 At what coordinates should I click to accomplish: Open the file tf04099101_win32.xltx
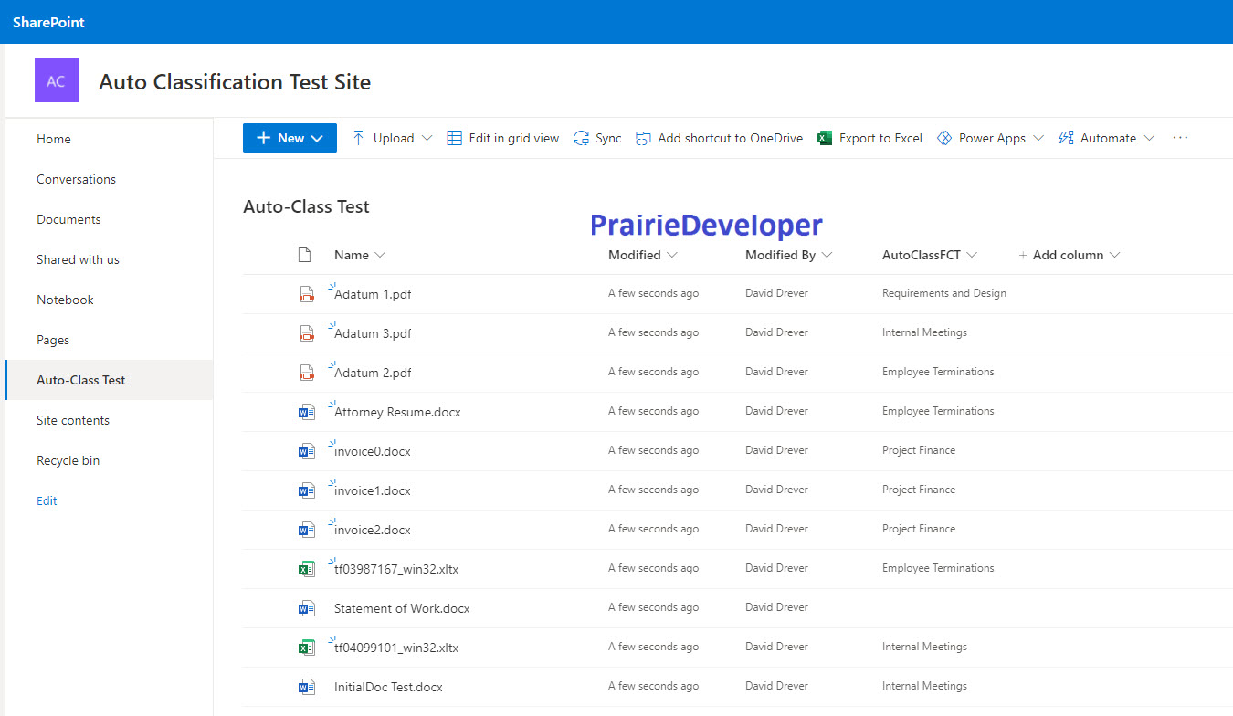tap(396, 648)
